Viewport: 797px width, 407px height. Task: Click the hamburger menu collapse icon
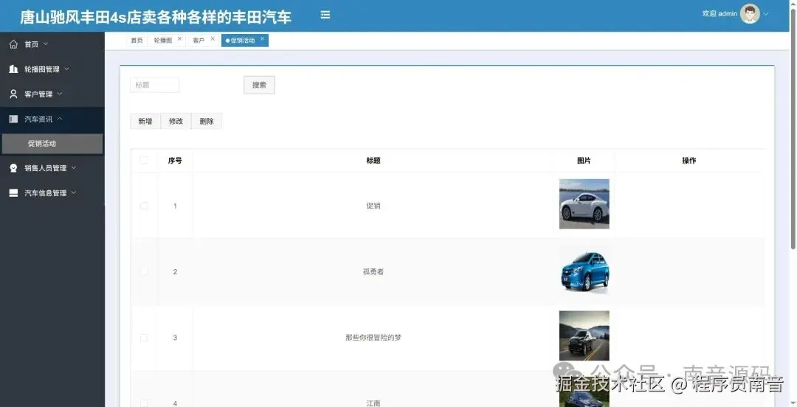(x=325, y=15)
